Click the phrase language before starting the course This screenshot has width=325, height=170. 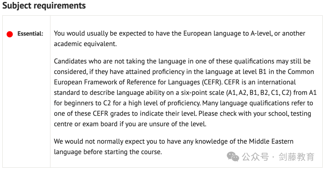tap(108, 152)
